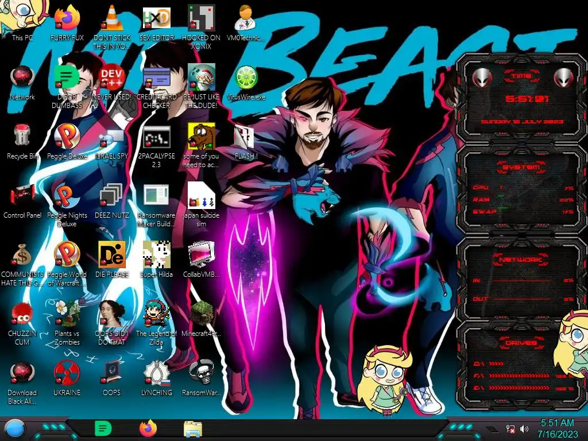The image size is (588, 441).
Task: Open File Explorer from the taskbar
Action: tap(193, 429)
